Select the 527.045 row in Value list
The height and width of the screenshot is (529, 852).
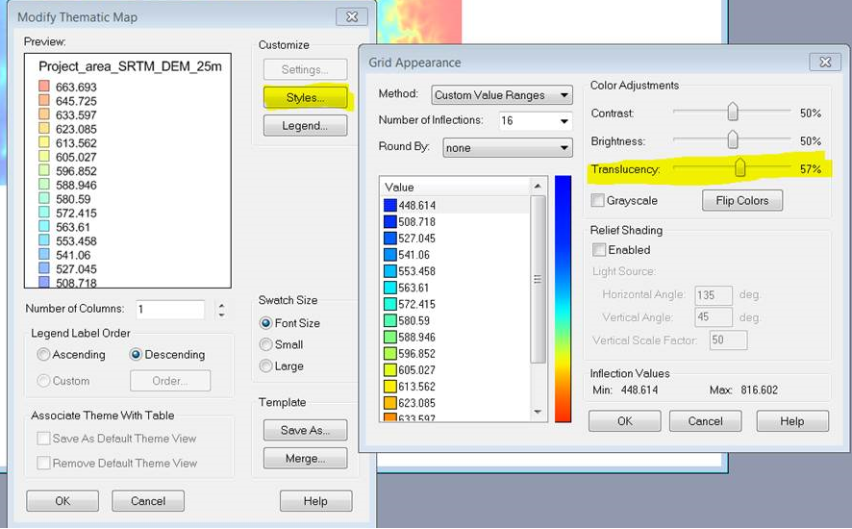456,239
